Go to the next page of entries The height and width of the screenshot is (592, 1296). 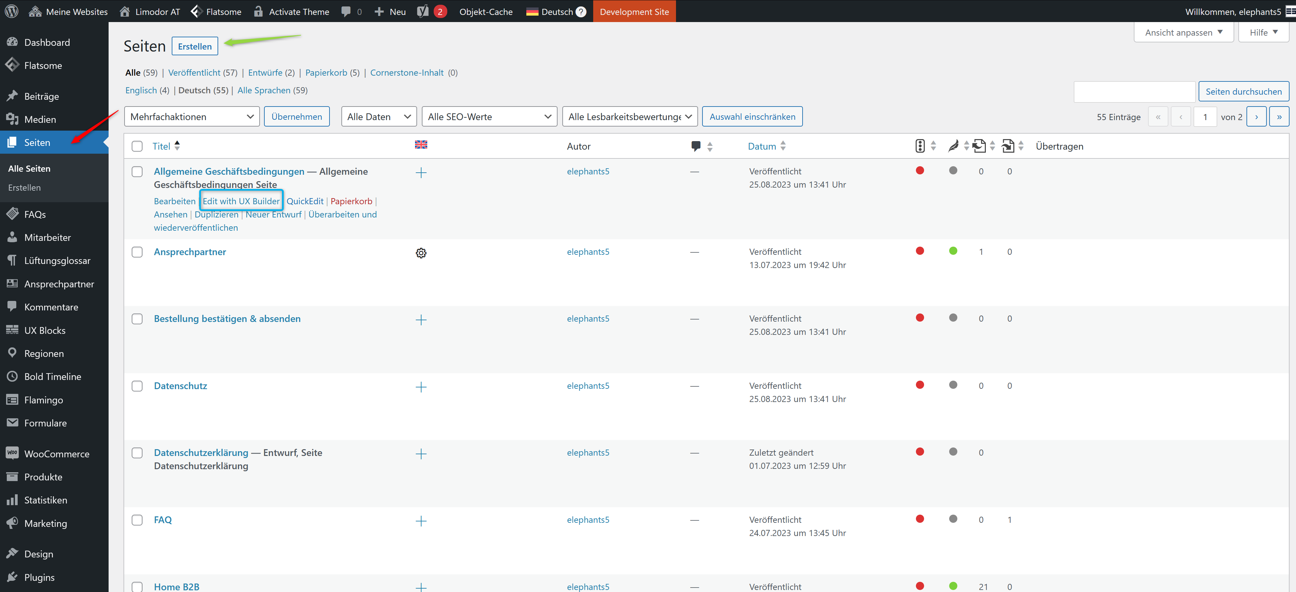point(1256,117)
